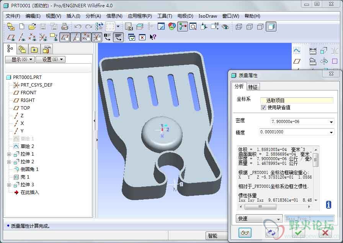Click the Mass_Prop name field
This screenshot has width=343, height=243.
coord(309,218)
